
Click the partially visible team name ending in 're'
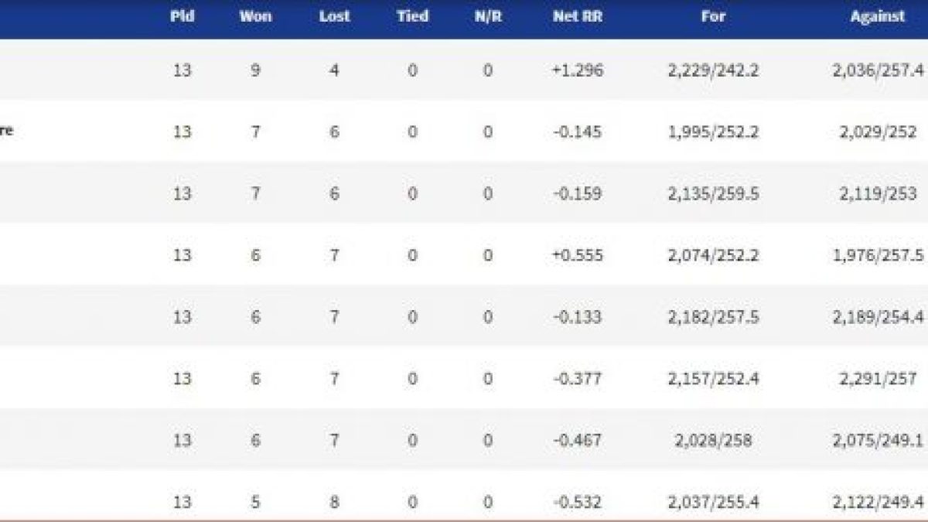click(x=6, y=131)
